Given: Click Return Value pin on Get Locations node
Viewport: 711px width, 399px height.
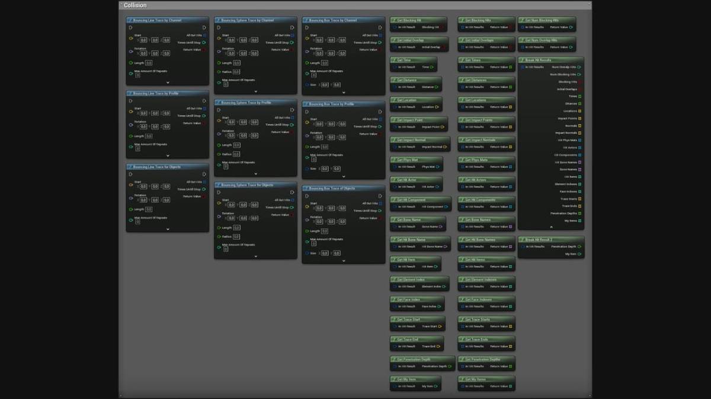Looking at the screenshot, I should click(x=511, y=107).
